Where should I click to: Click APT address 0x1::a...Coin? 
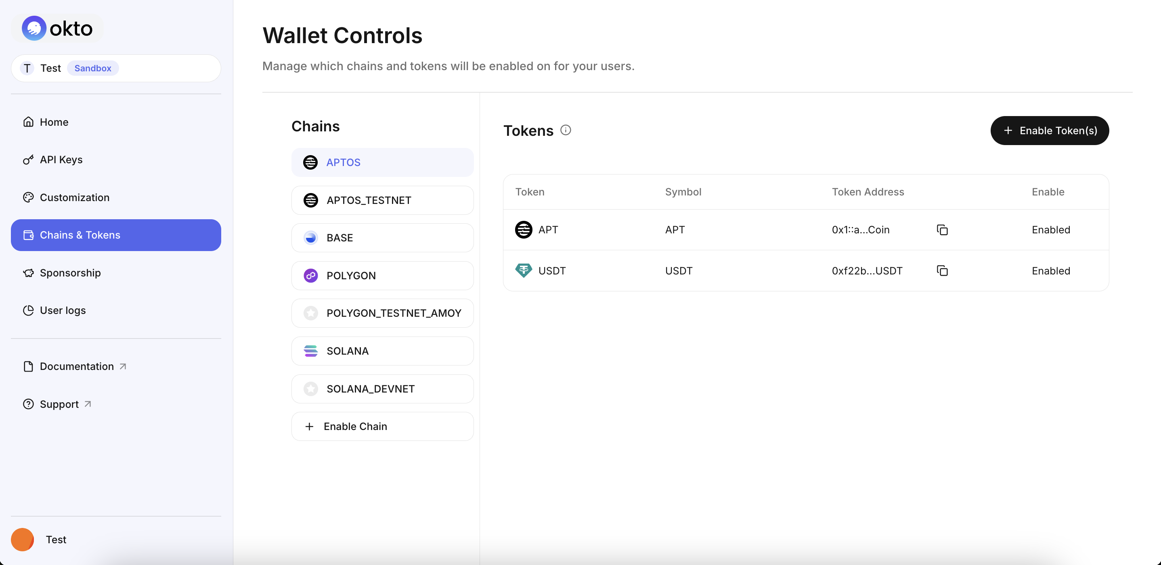[x=860, y=230]
